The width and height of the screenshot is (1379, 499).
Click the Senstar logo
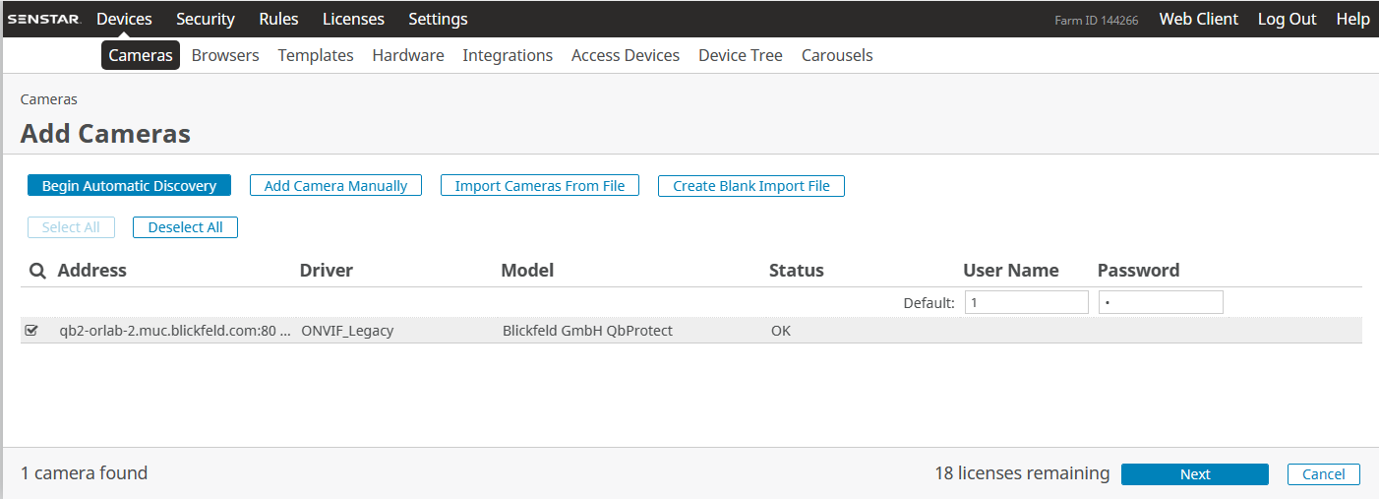(x=44, y=20)
